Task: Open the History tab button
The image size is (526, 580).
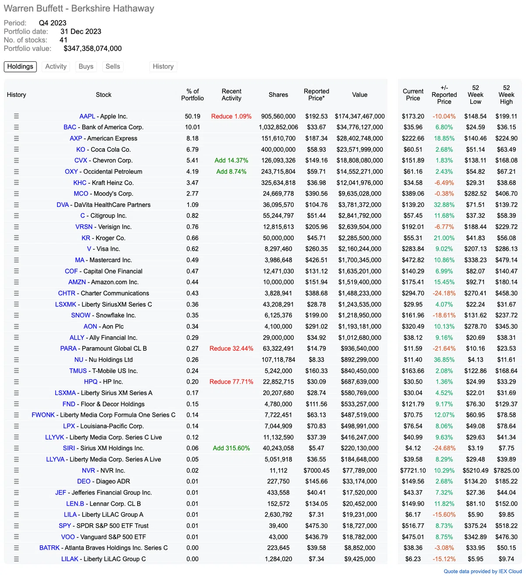Action: click(x=163, y=67)
